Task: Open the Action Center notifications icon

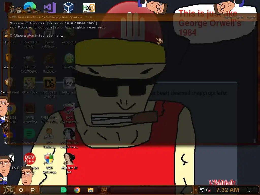Action: [249, 190]
